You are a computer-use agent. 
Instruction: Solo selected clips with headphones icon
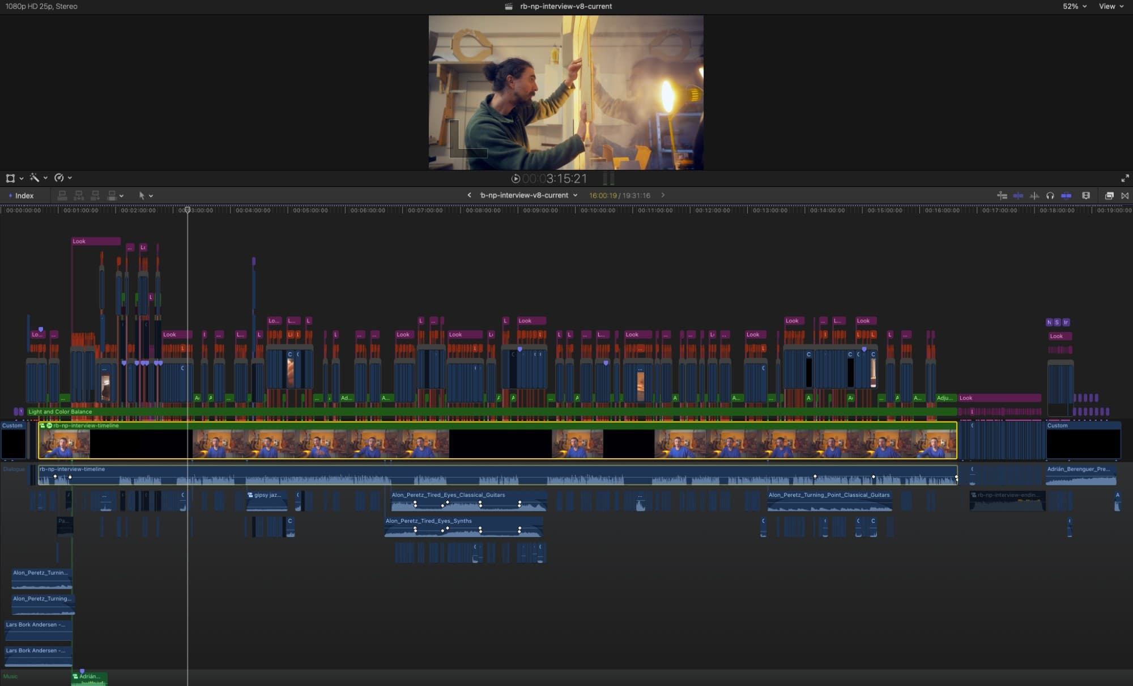(1050, 195)
